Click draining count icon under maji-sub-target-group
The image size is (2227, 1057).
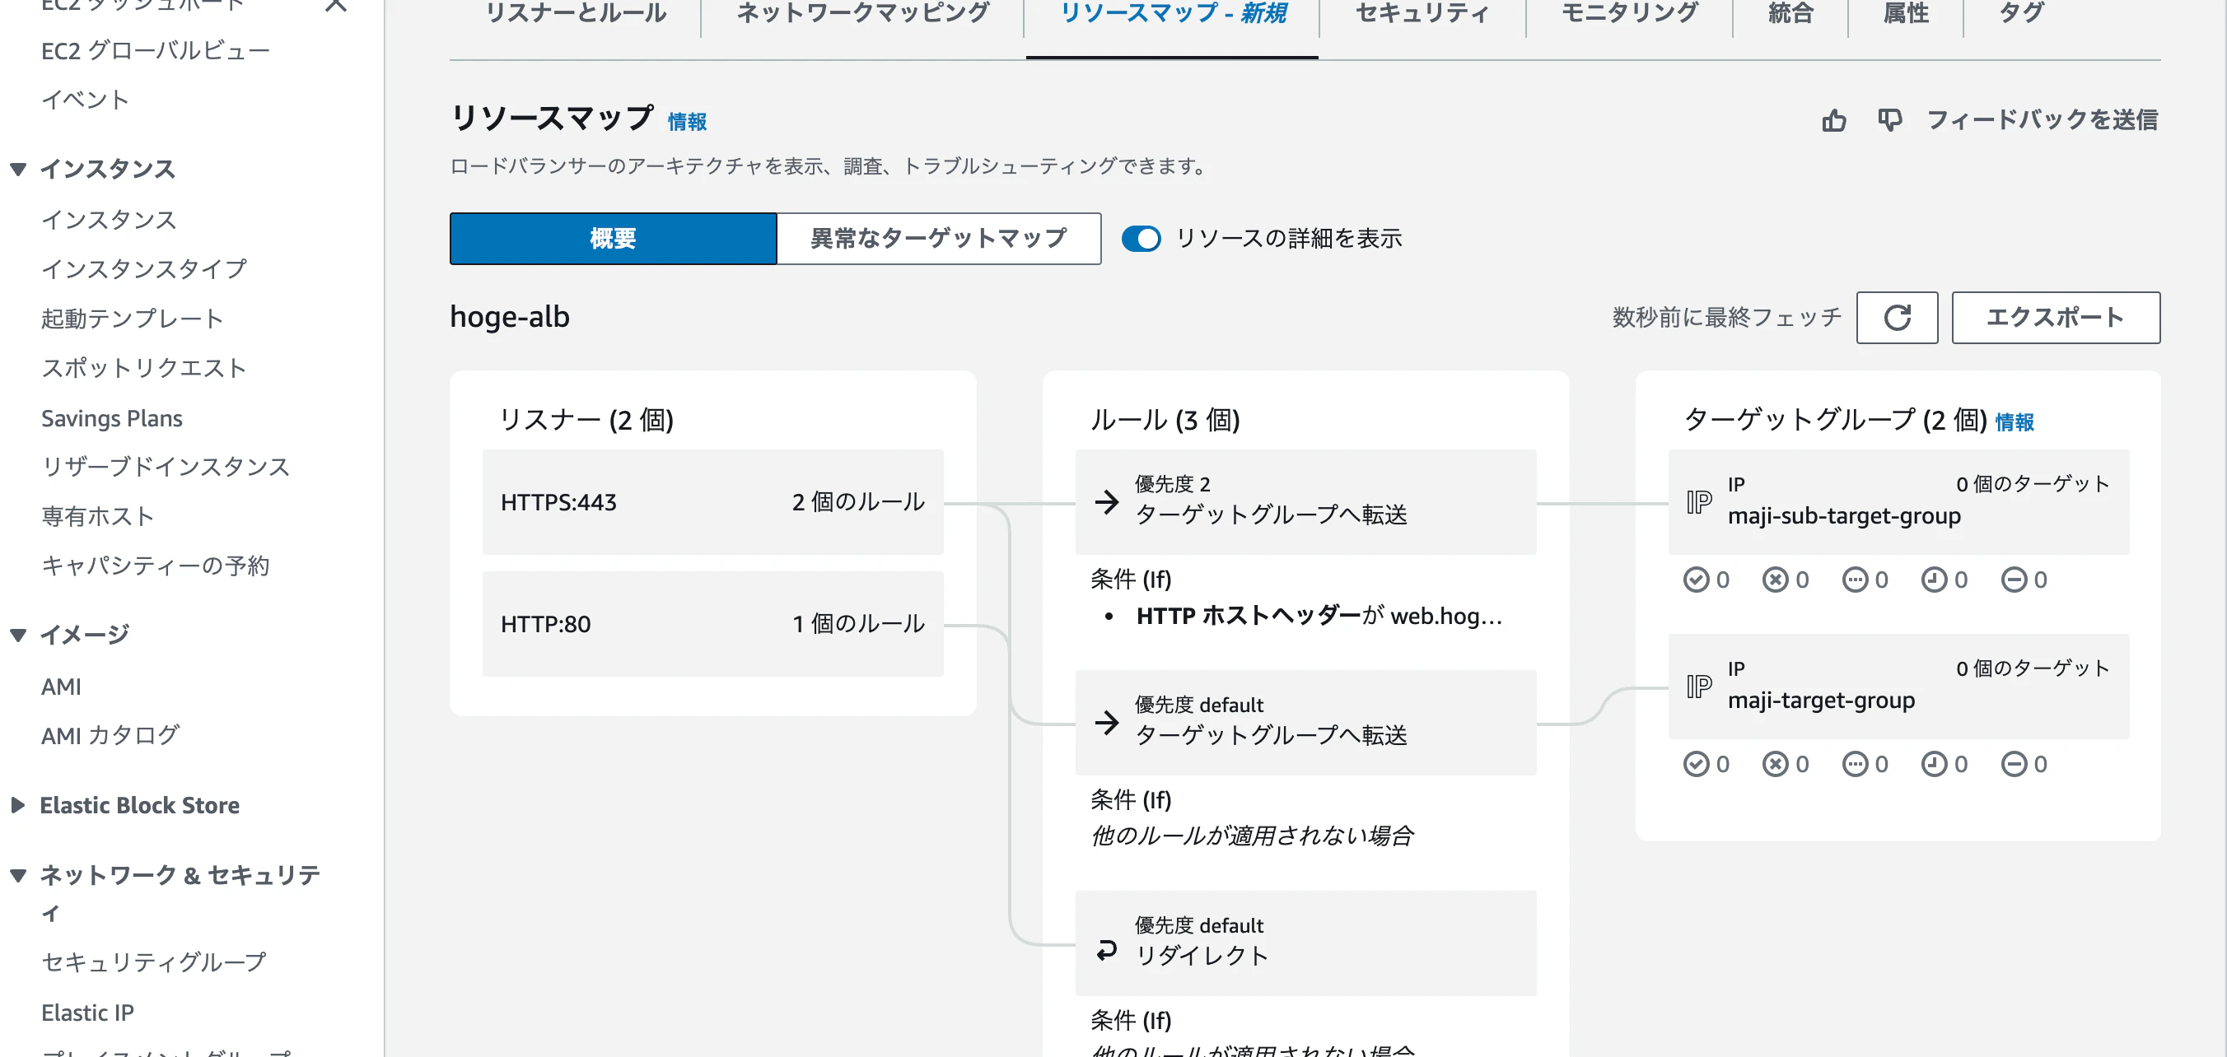pos(2015,579)
